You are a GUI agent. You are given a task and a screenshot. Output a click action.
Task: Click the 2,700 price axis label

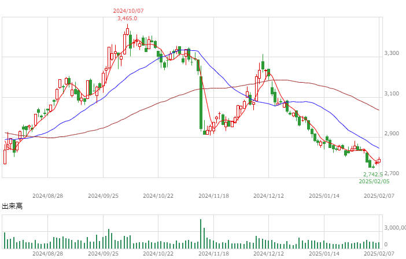click(x=392, y=173)
